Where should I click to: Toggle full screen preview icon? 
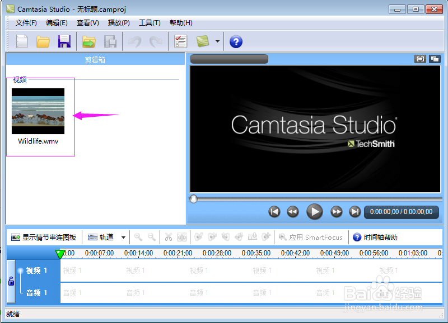pyautogui.click(x=420, y=59)
